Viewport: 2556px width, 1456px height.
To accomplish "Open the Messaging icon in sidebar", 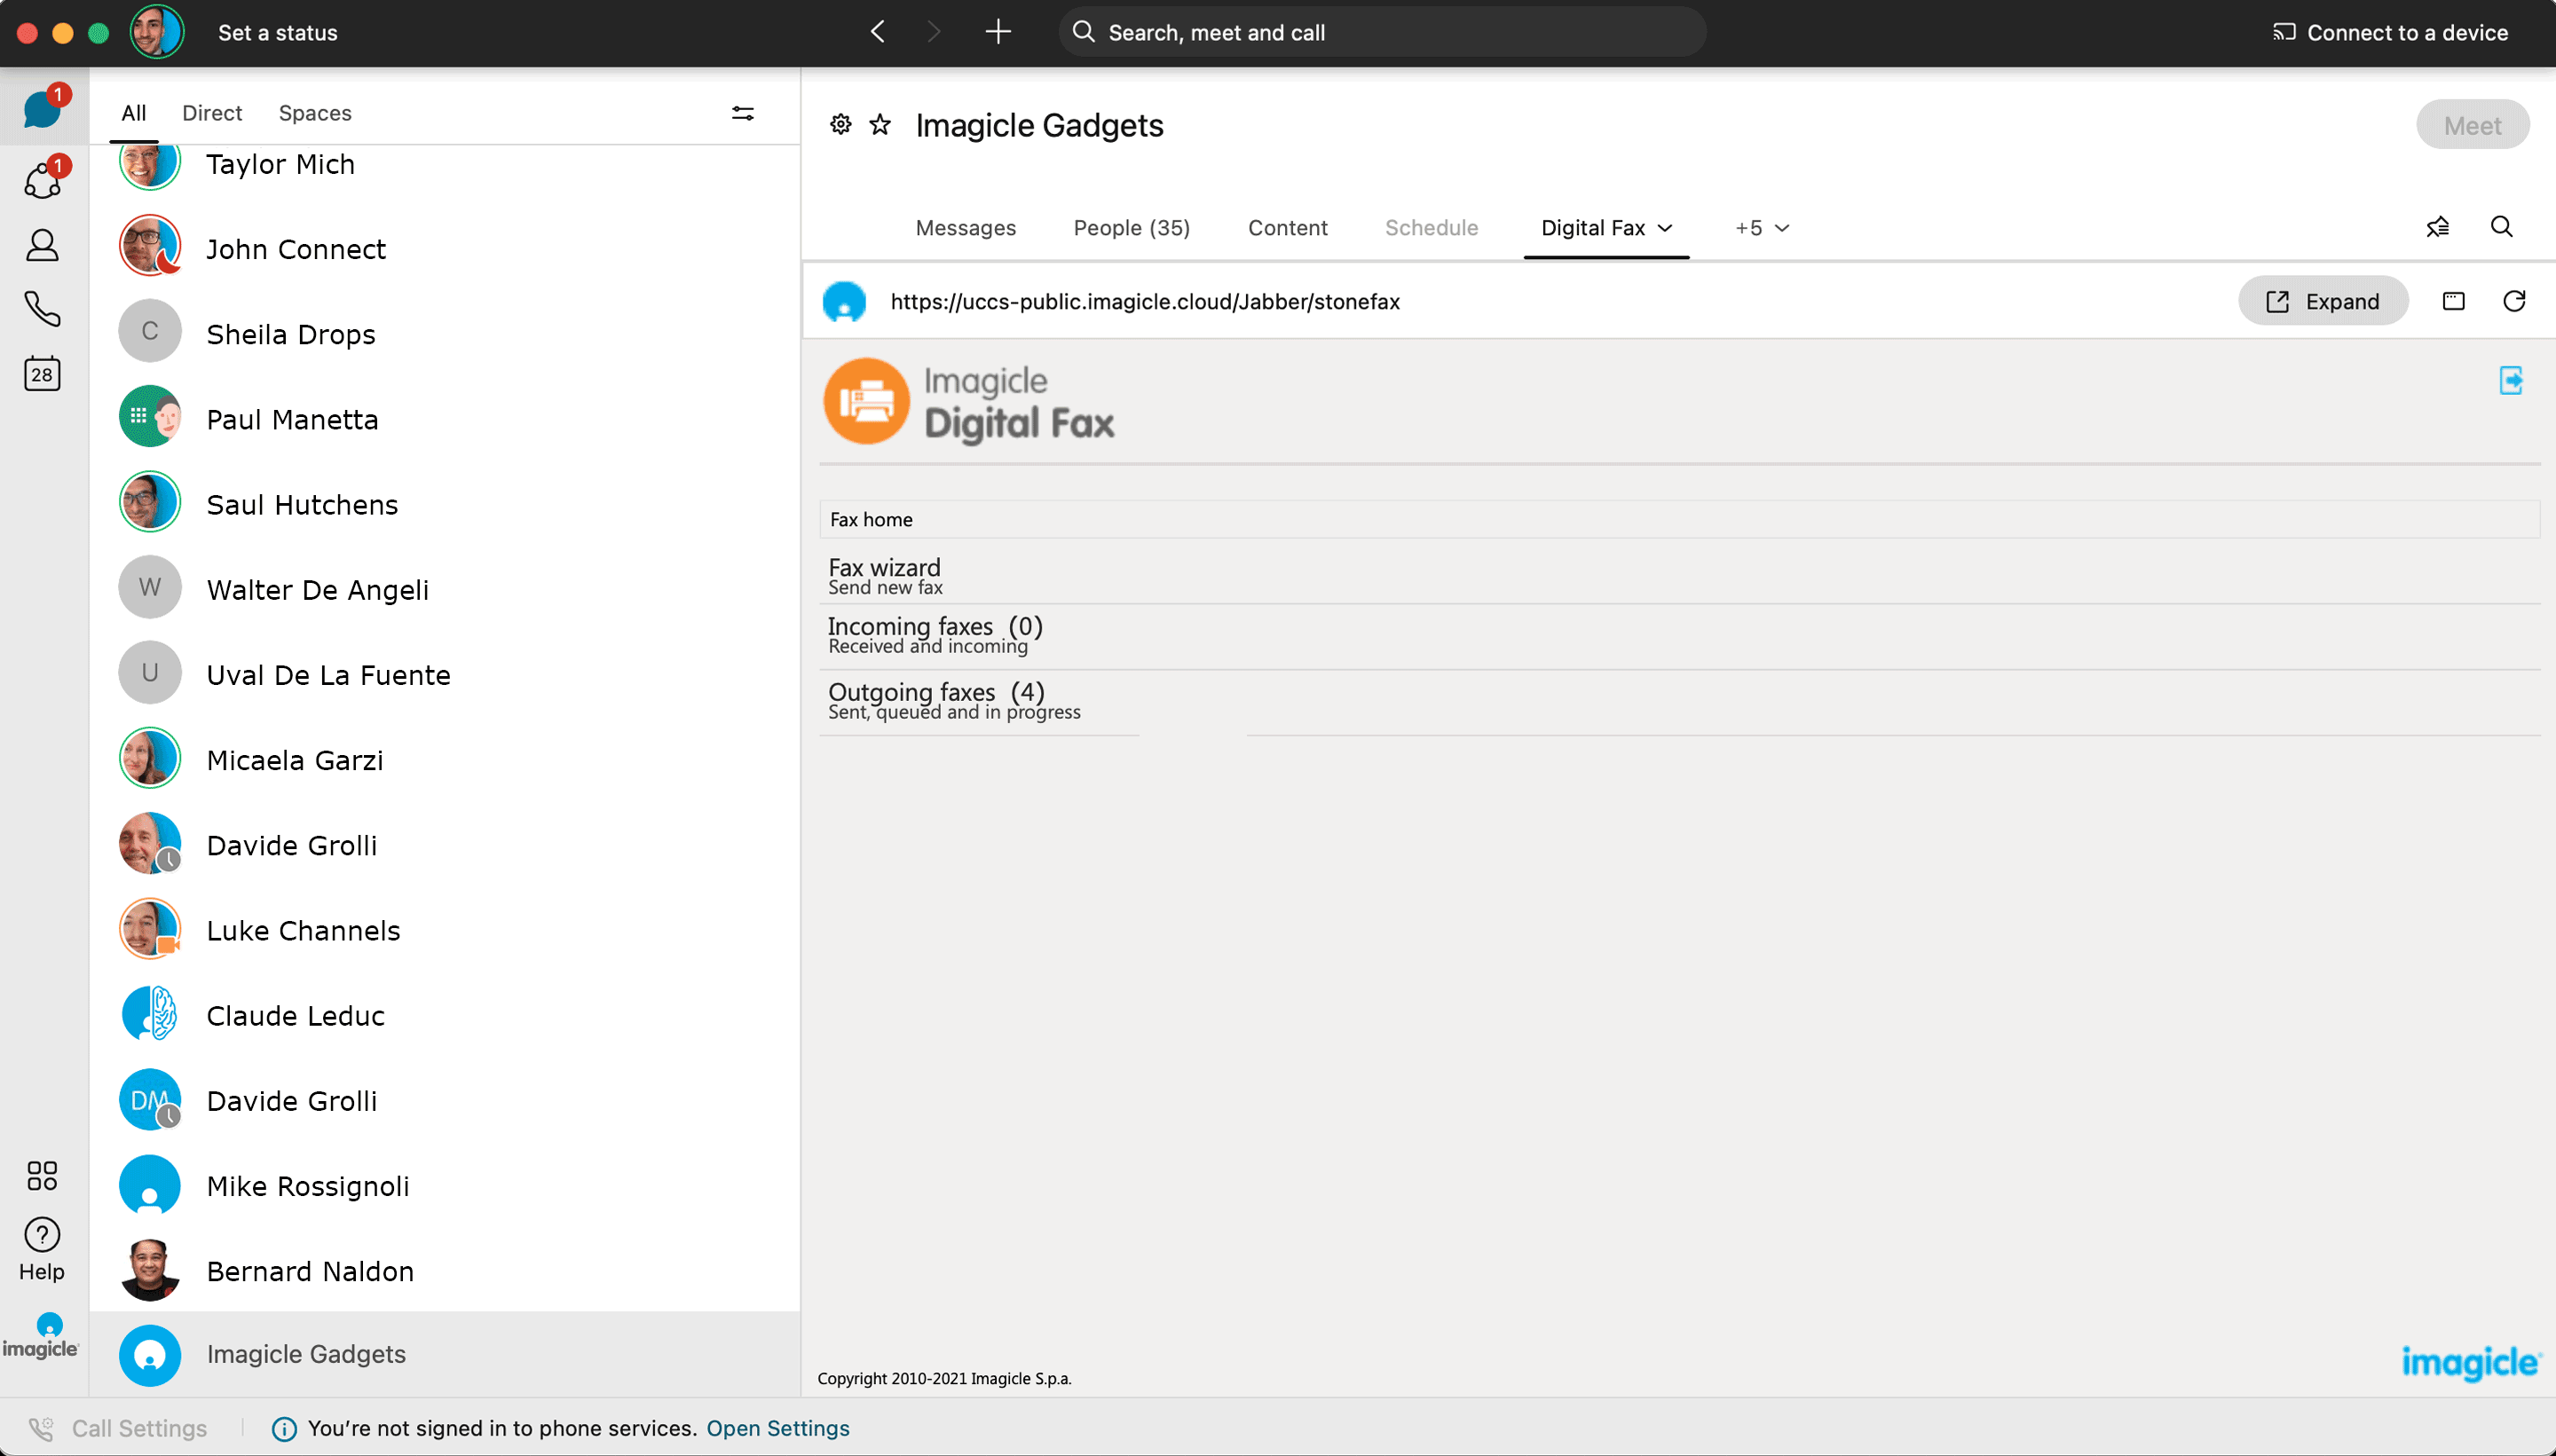I will 42,108.
